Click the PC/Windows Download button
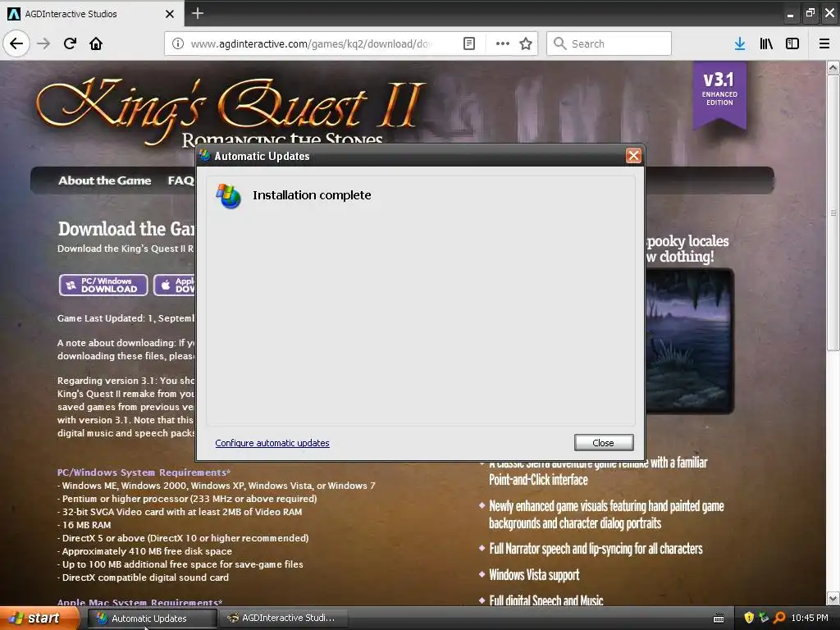 [103, 285]
